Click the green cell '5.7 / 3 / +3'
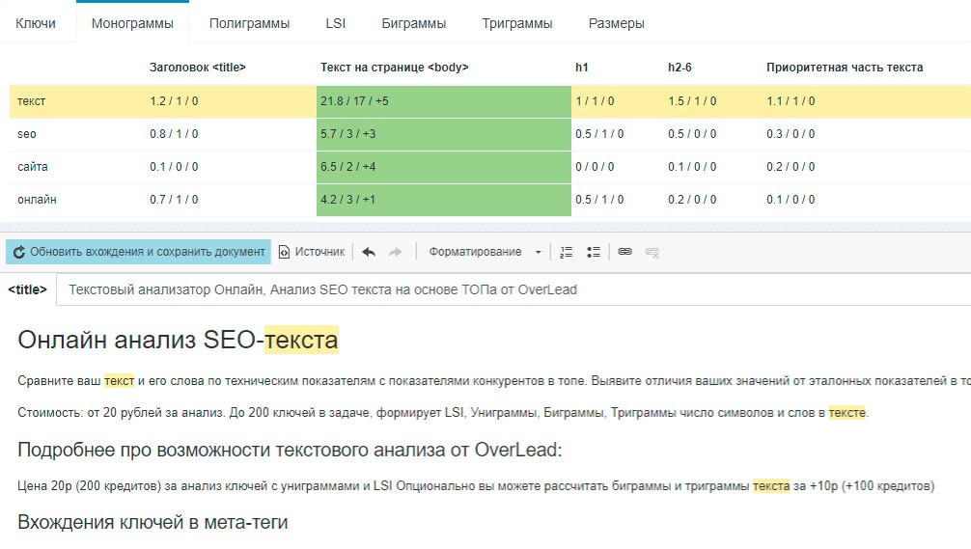Image resolution: width=971 pixels, height=549 pixels. point(443,134)
